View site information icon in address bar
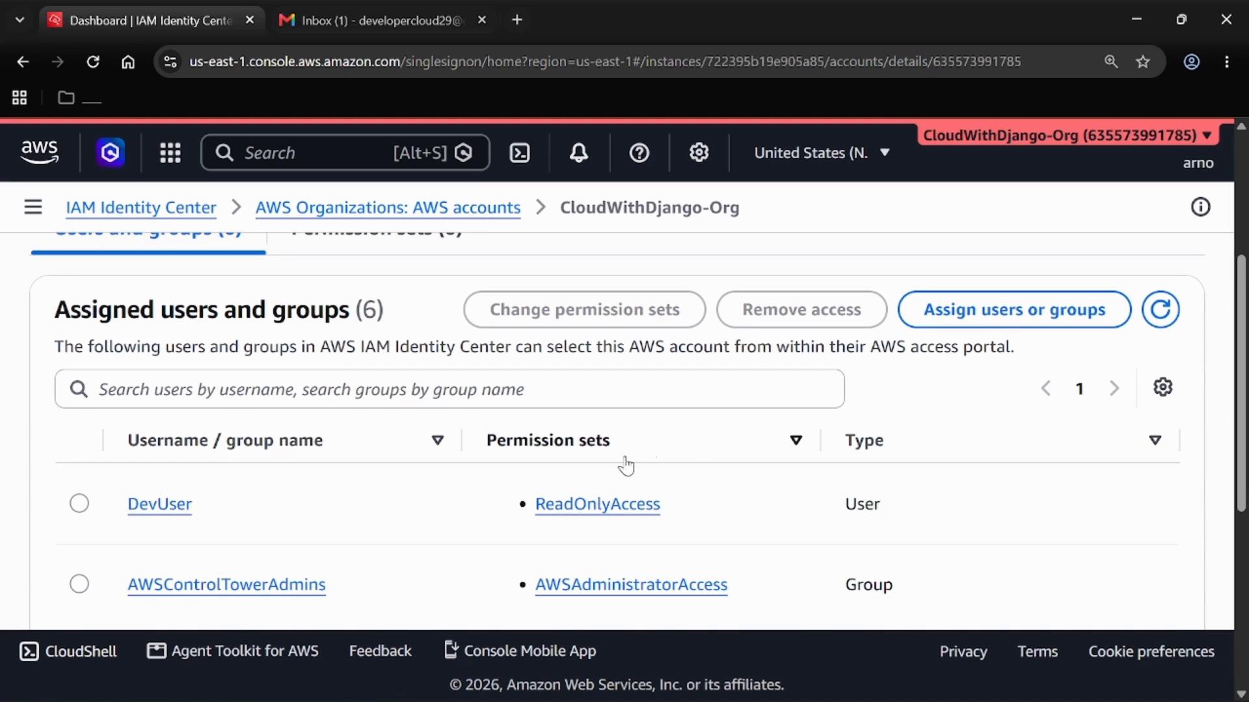The image size is (1249, 702). click(170, 62)
